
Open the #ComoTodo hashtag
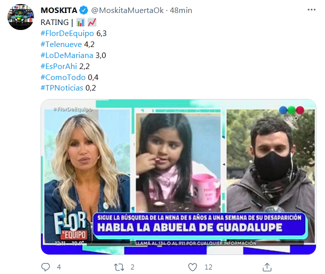[63, 77]
